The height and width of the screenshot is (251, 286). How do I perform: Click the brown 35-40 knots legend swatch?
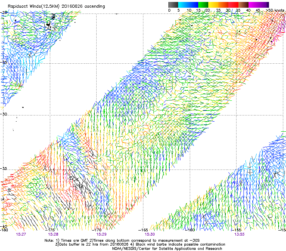(243, 5)
